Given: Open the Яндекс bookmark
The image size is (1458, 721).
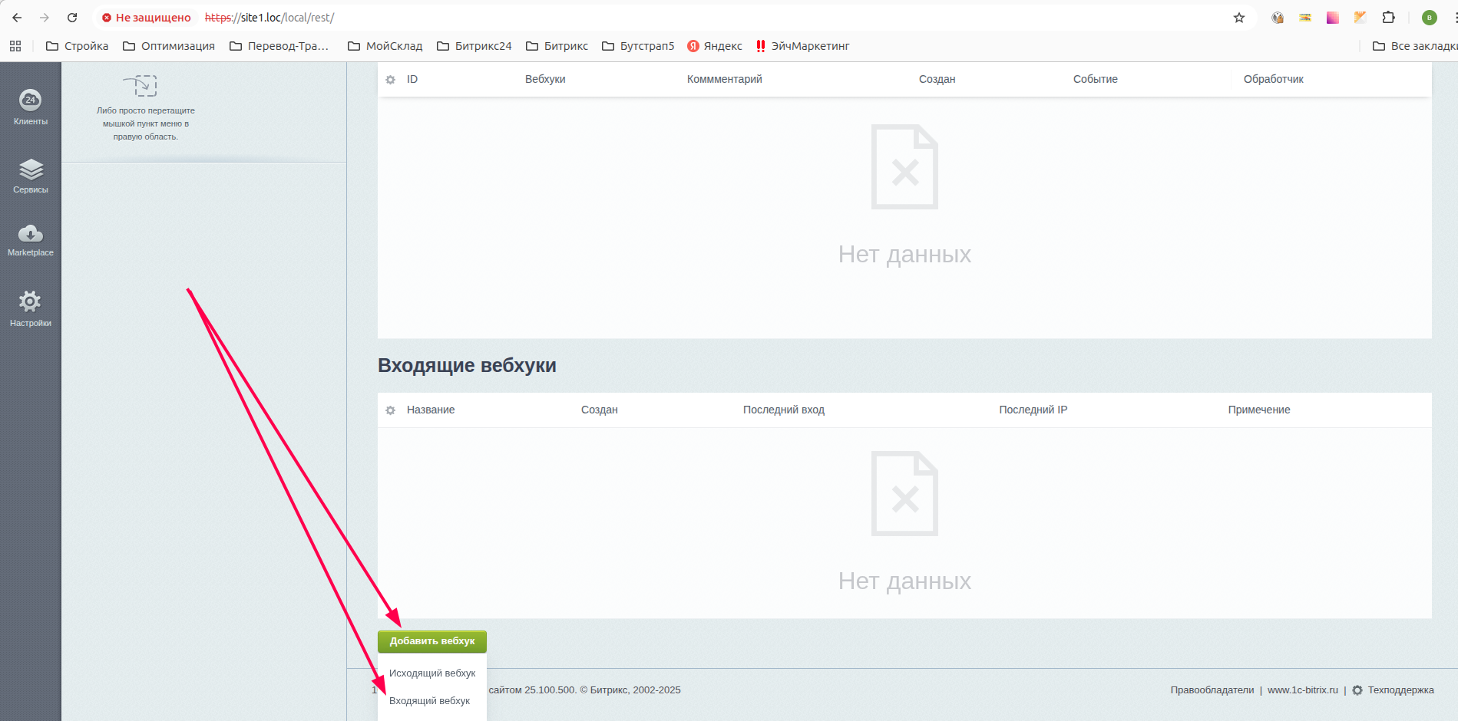Looking at the screenshot, I should tap(715, 46).
